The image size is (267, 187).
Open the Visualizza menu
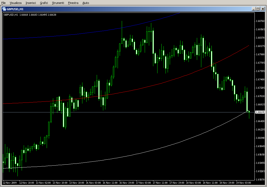tap(15, 3)
